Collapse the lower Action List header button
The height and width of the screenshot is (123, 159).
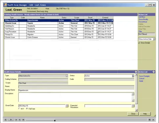[x=153, y=72]
